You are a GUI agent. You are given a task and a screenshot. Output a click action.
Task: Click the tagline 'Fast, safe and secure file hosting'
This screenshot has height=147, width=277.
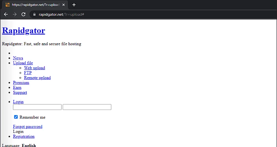[53, 44]
